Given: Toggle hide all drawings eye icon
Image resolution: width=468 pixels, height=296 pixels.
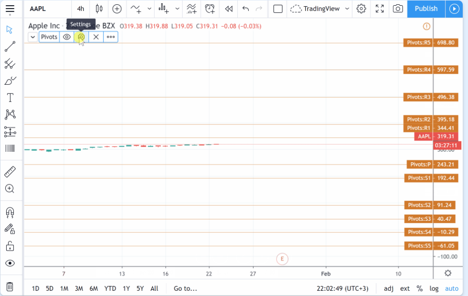Looking at the screenshot, I should (10, 263).
